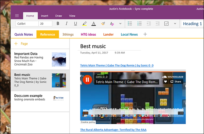The image size is (204, 134).
Task: Toggle the to-do checkbox tag
Action: [167, 23]
